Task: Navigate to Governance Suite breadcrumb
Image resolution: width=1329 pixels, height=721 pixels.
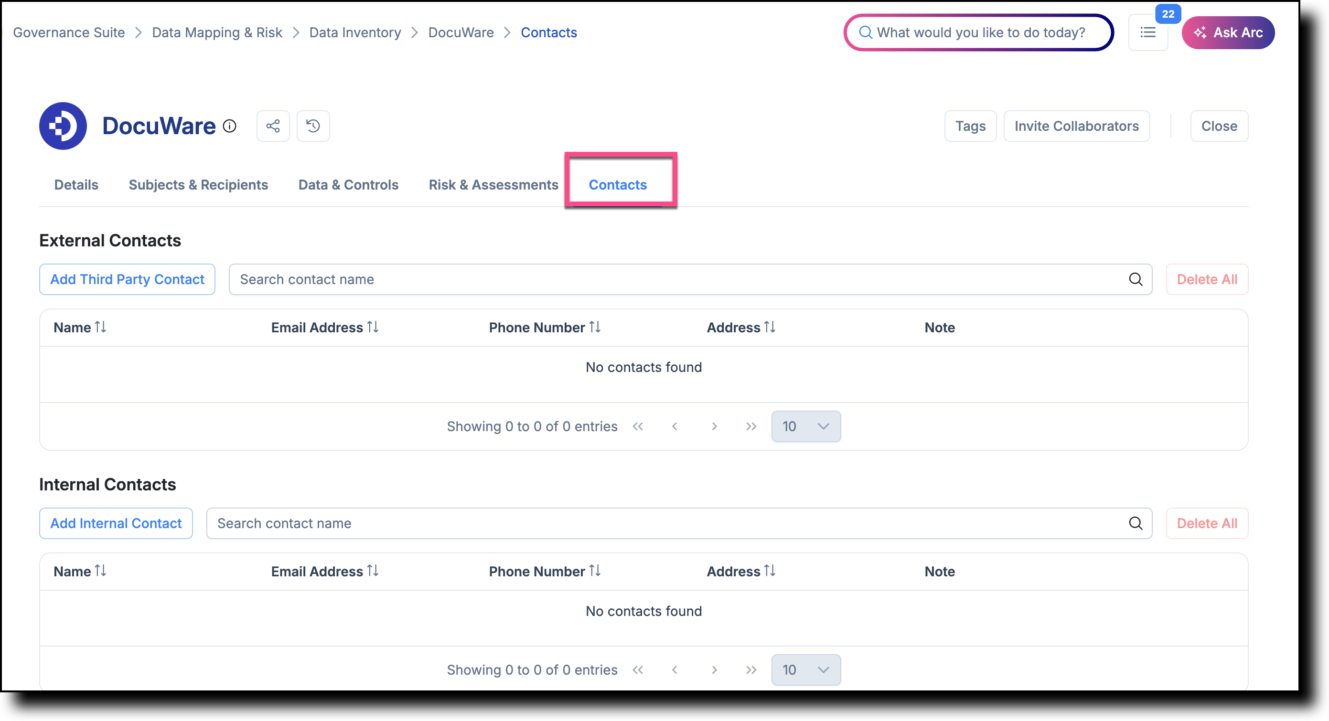Action: pos(69,32)
